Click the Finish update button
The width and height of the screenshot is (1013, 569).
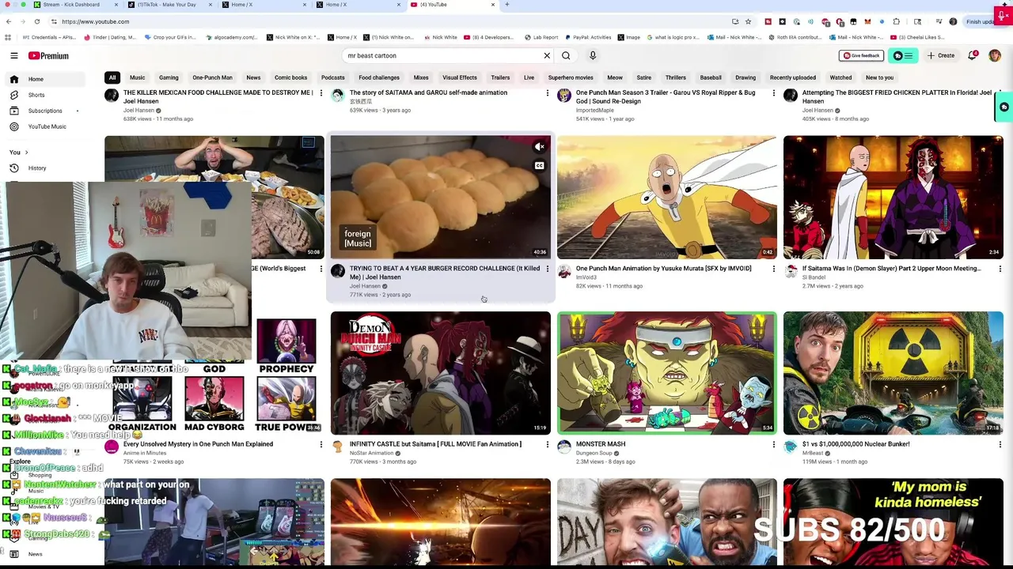click(x=981, y=21)
